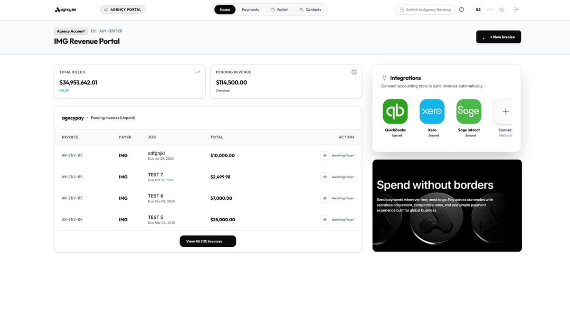
Task: View the TEST 5 invoice via eye icon
Action: [x=325, y=220]
